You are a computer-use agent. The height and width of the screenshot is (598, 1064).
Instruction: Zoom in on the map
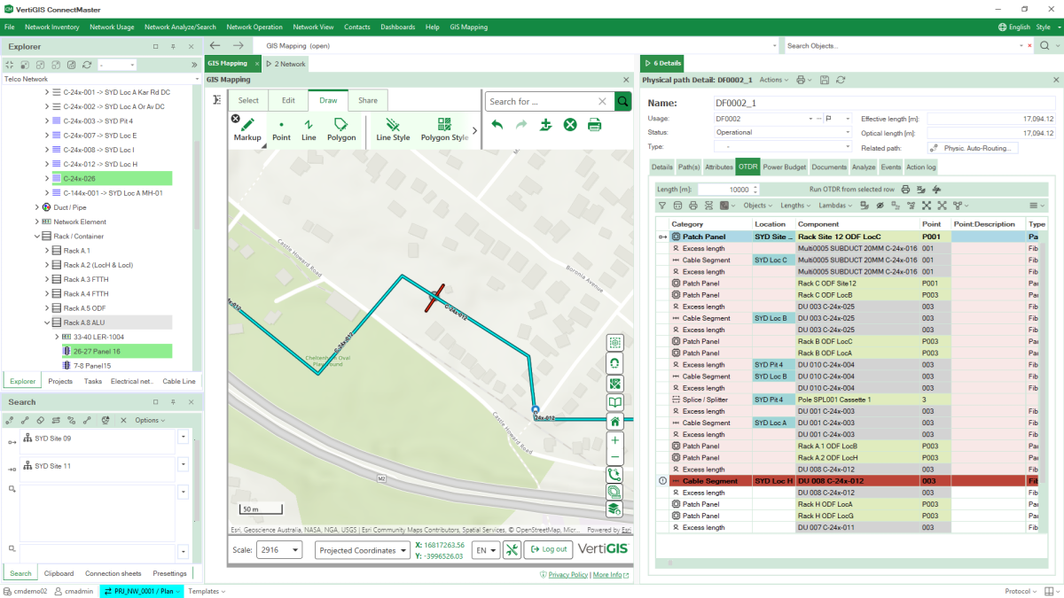tap(614, 440)
